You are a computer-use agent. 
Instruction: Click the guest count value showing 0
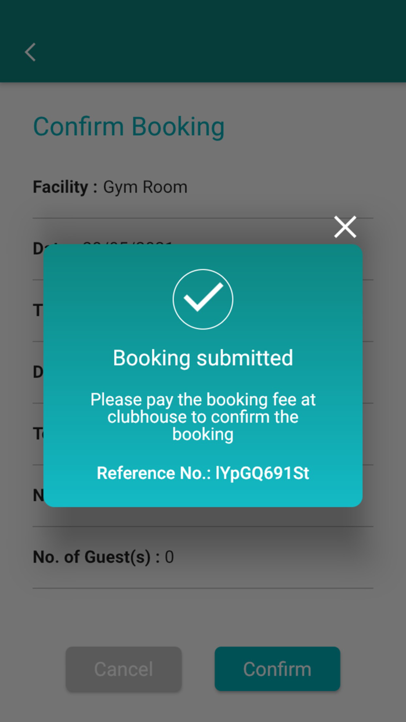click(170, 557)
